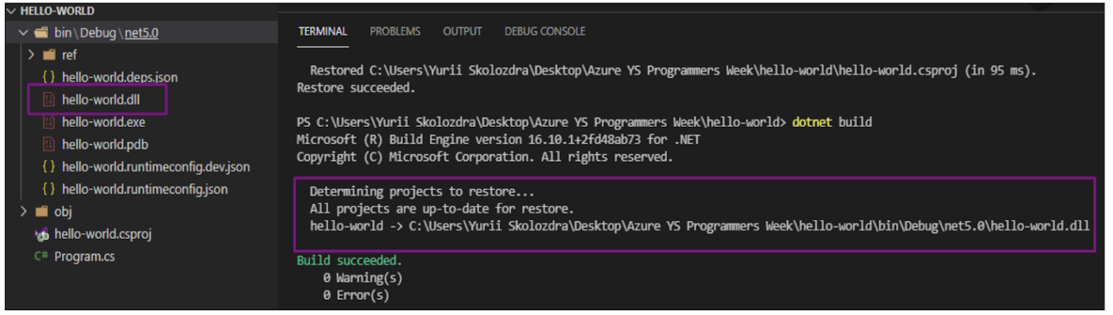Expand the obj folder chevron
This screenshot has height=315, width=1113.
(23, 212)
